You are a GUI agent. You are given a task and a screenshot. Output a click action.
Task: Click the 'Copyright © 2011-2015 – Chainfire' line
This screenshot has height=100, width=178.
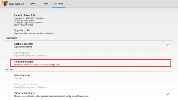pos(29,18)
